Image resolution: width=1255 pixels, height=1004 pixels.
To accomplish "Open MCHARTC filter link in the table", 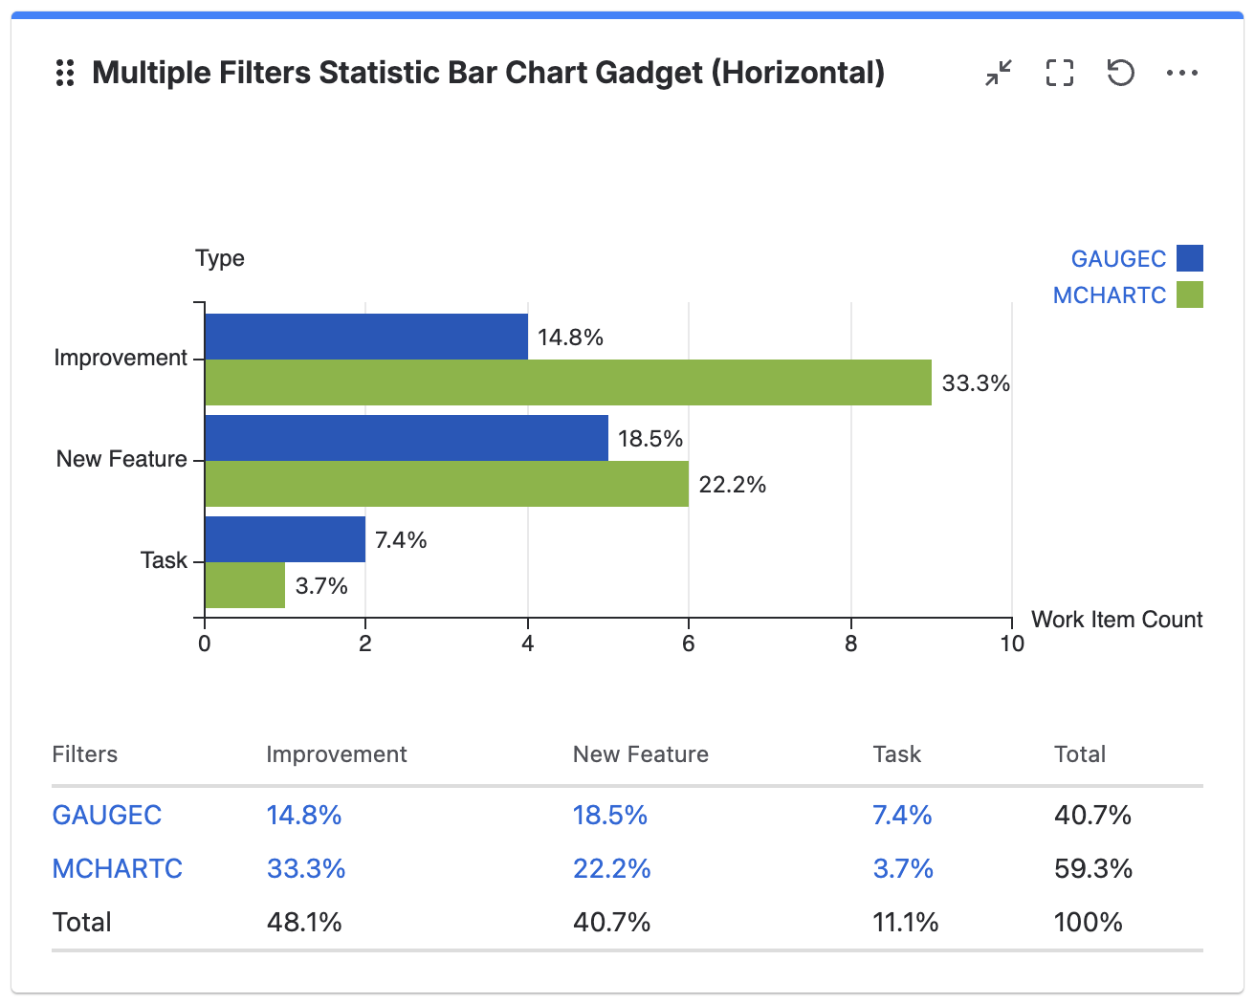I will [x=118, y=868].
